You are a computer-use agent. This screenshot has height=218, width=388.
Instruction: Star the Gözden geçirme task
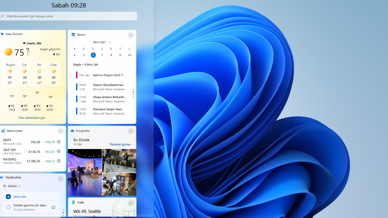53,207
